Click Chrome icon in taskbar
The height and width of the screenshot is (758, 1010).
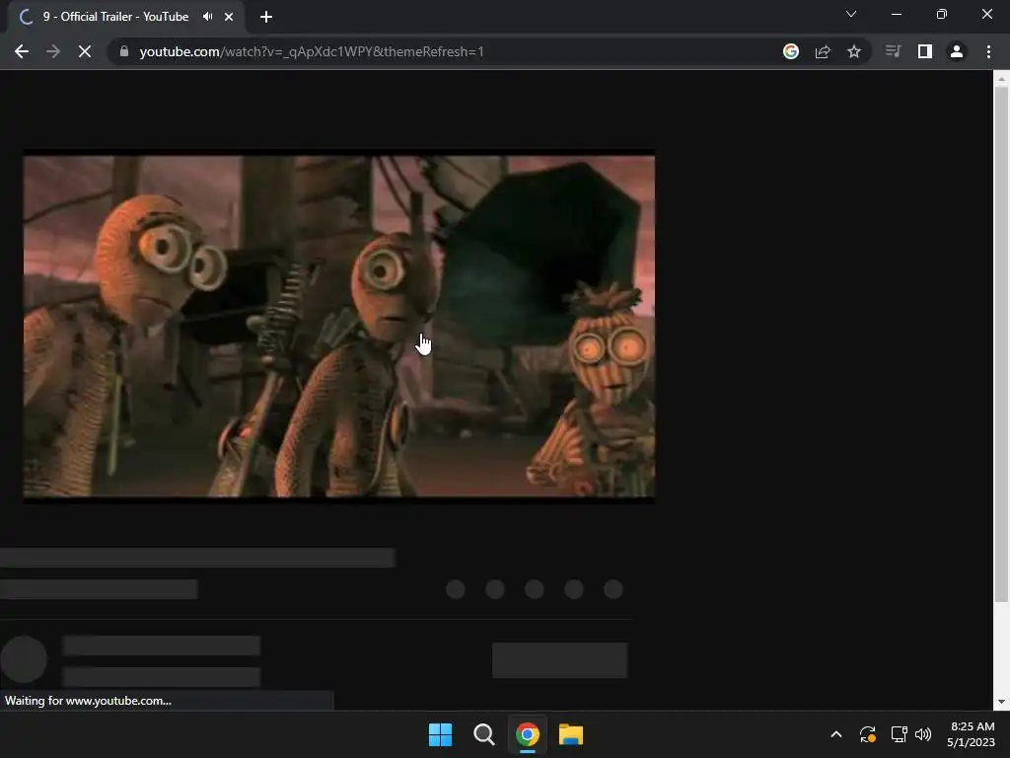pyautogui.click(x=528, y=734)
